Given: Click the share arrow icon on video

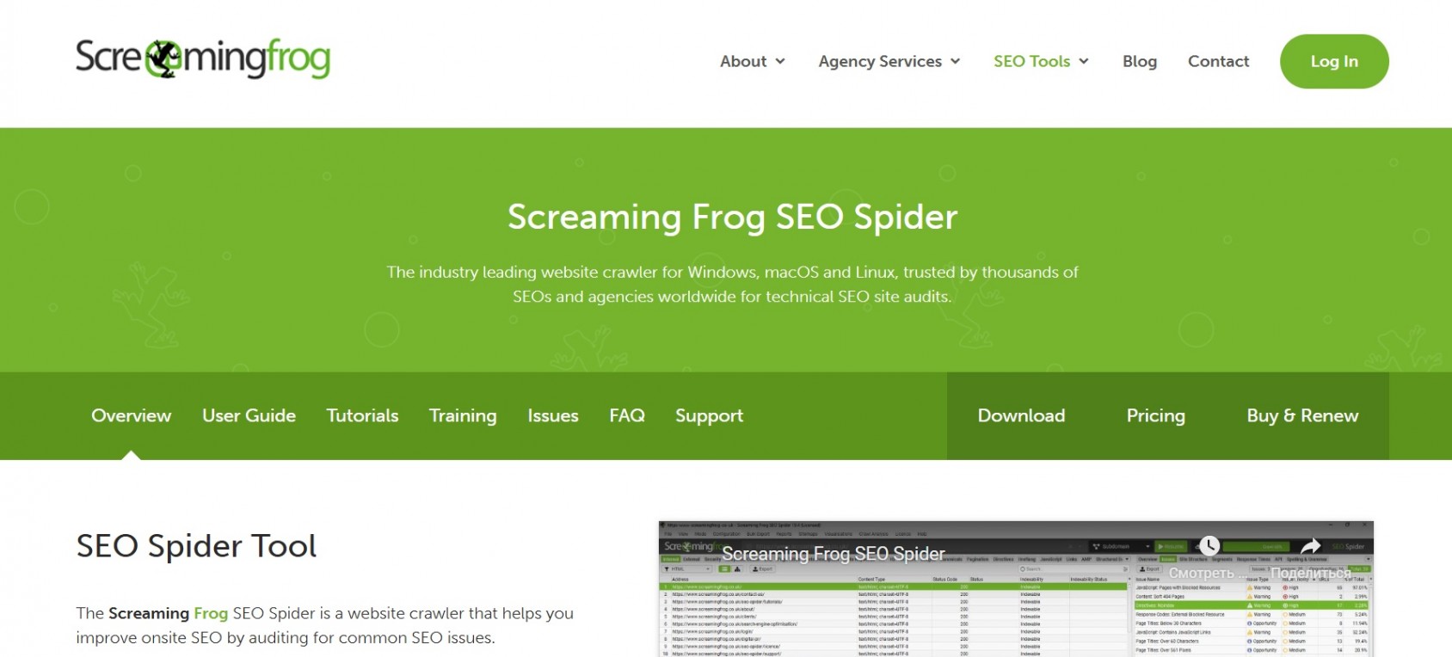Looking at the screenshot, I should (x=1310, y=546).
